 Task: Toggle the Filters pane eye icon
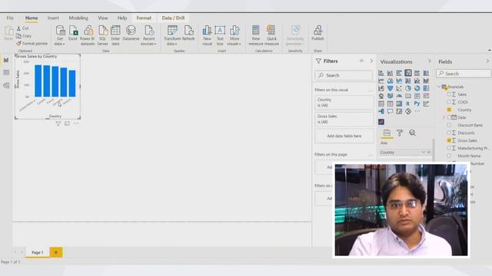pyautogui.click(x=361, y=61)
